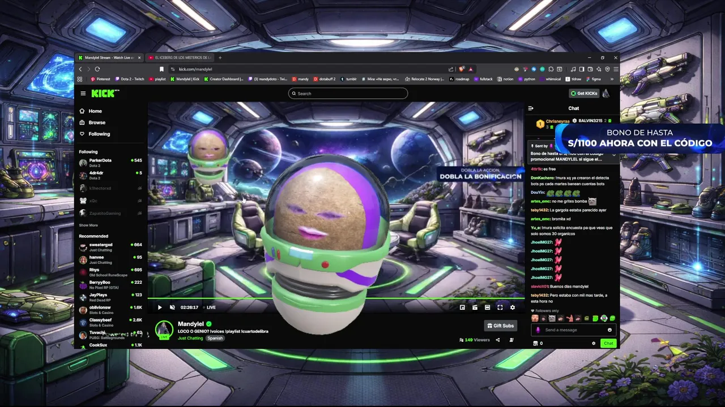
Task: Open recommended channel hanvee
Action: click(x=110, y=259)
